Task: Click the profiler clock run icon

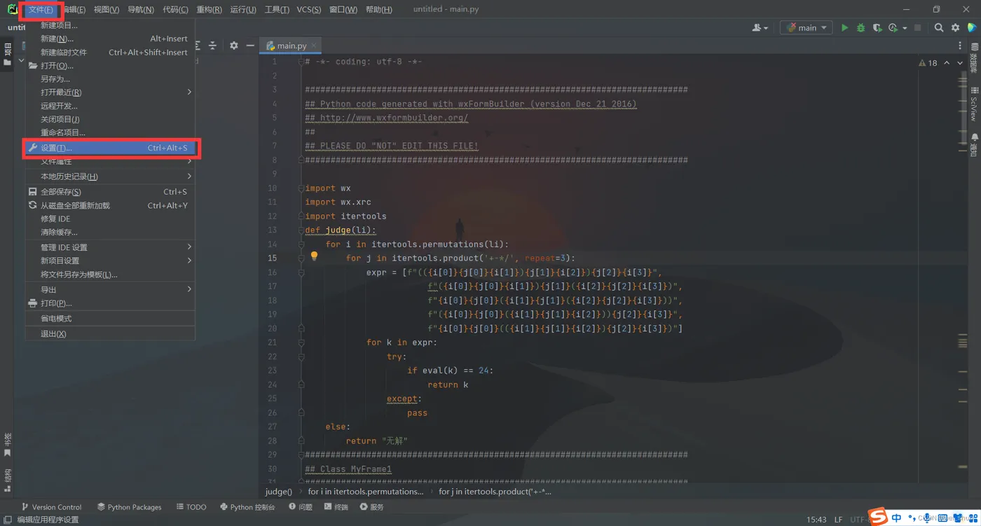Action: point(893,28)
